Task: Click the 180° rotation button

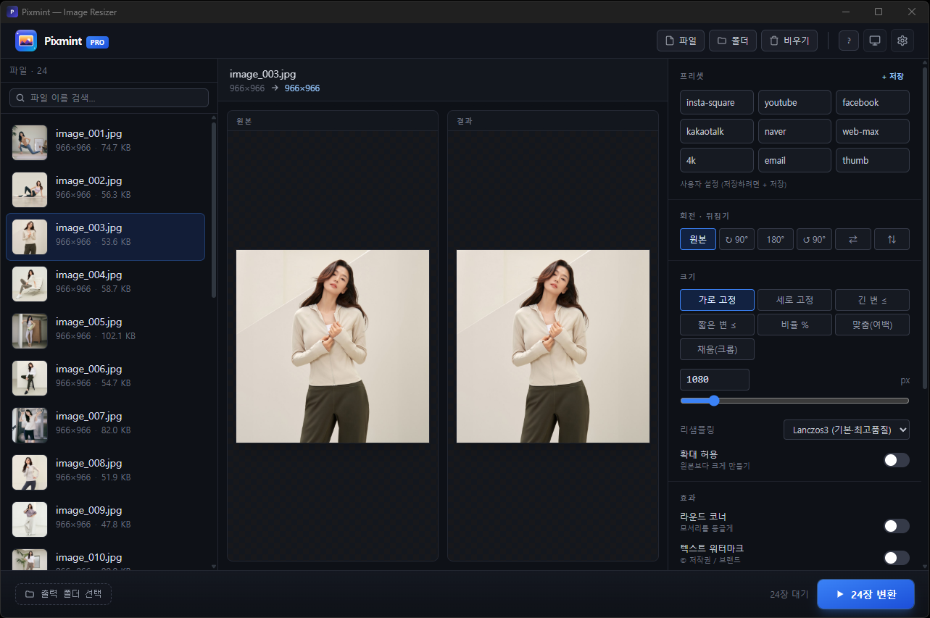Action: [x=776, y=239]
